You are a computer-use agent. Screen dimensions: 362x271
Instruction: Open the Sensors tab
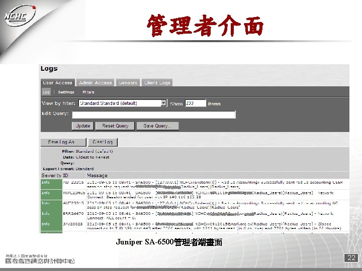[x=128, y=83]
